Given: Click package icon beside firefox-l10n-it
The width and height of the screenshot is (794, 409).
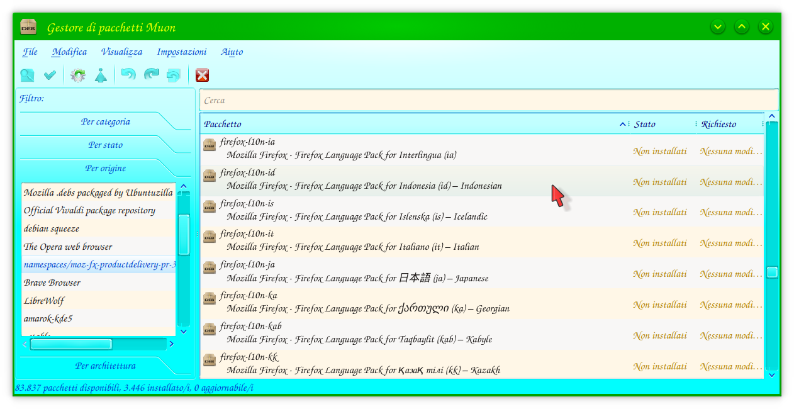Looking at the screenshot, I should coord(210,237).
